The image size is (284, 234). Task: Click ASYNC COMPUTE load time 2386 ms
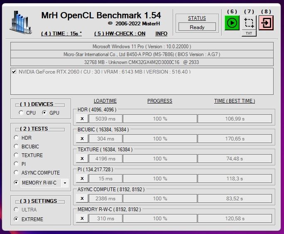(x=105, y=199)
